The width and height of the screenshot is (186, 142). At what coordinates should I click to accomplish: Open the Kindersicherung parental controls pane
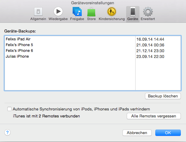112,14
